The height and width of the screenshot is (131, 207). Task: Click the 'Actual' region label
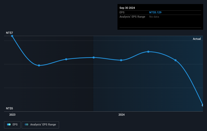[197, 39]
